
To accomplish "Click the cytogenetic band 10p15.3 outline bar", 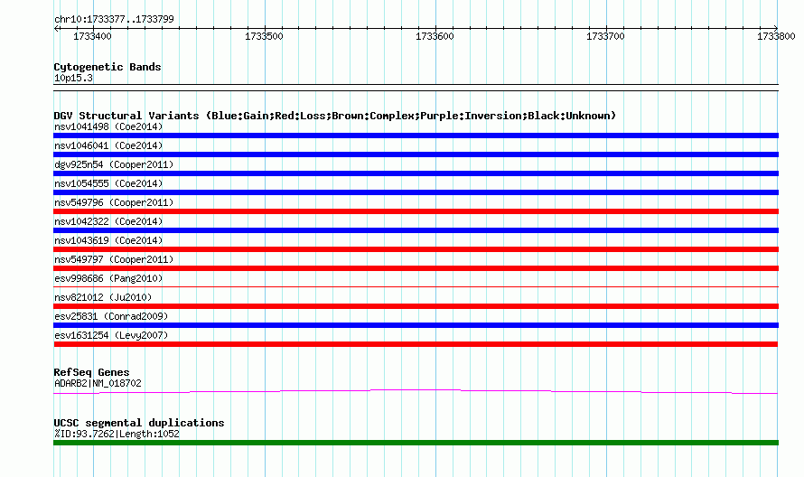I will [x=416, y=88].
